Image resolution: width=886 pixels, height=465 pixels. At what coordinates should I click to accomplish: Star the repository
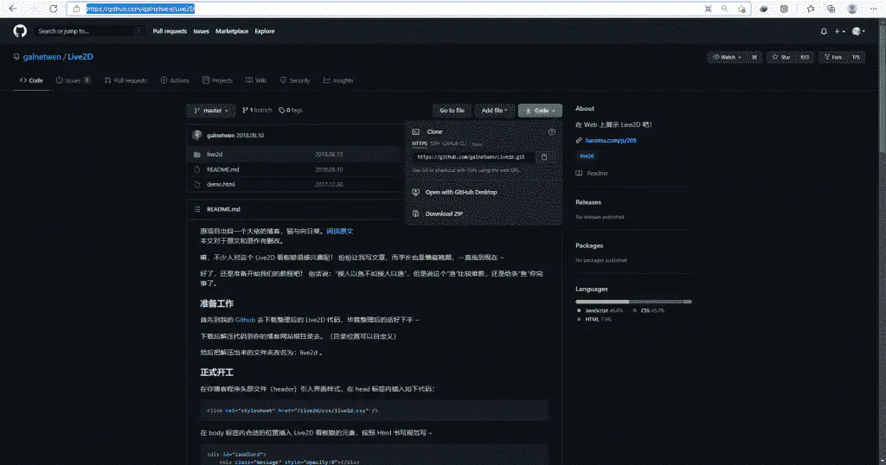point(781,57)
